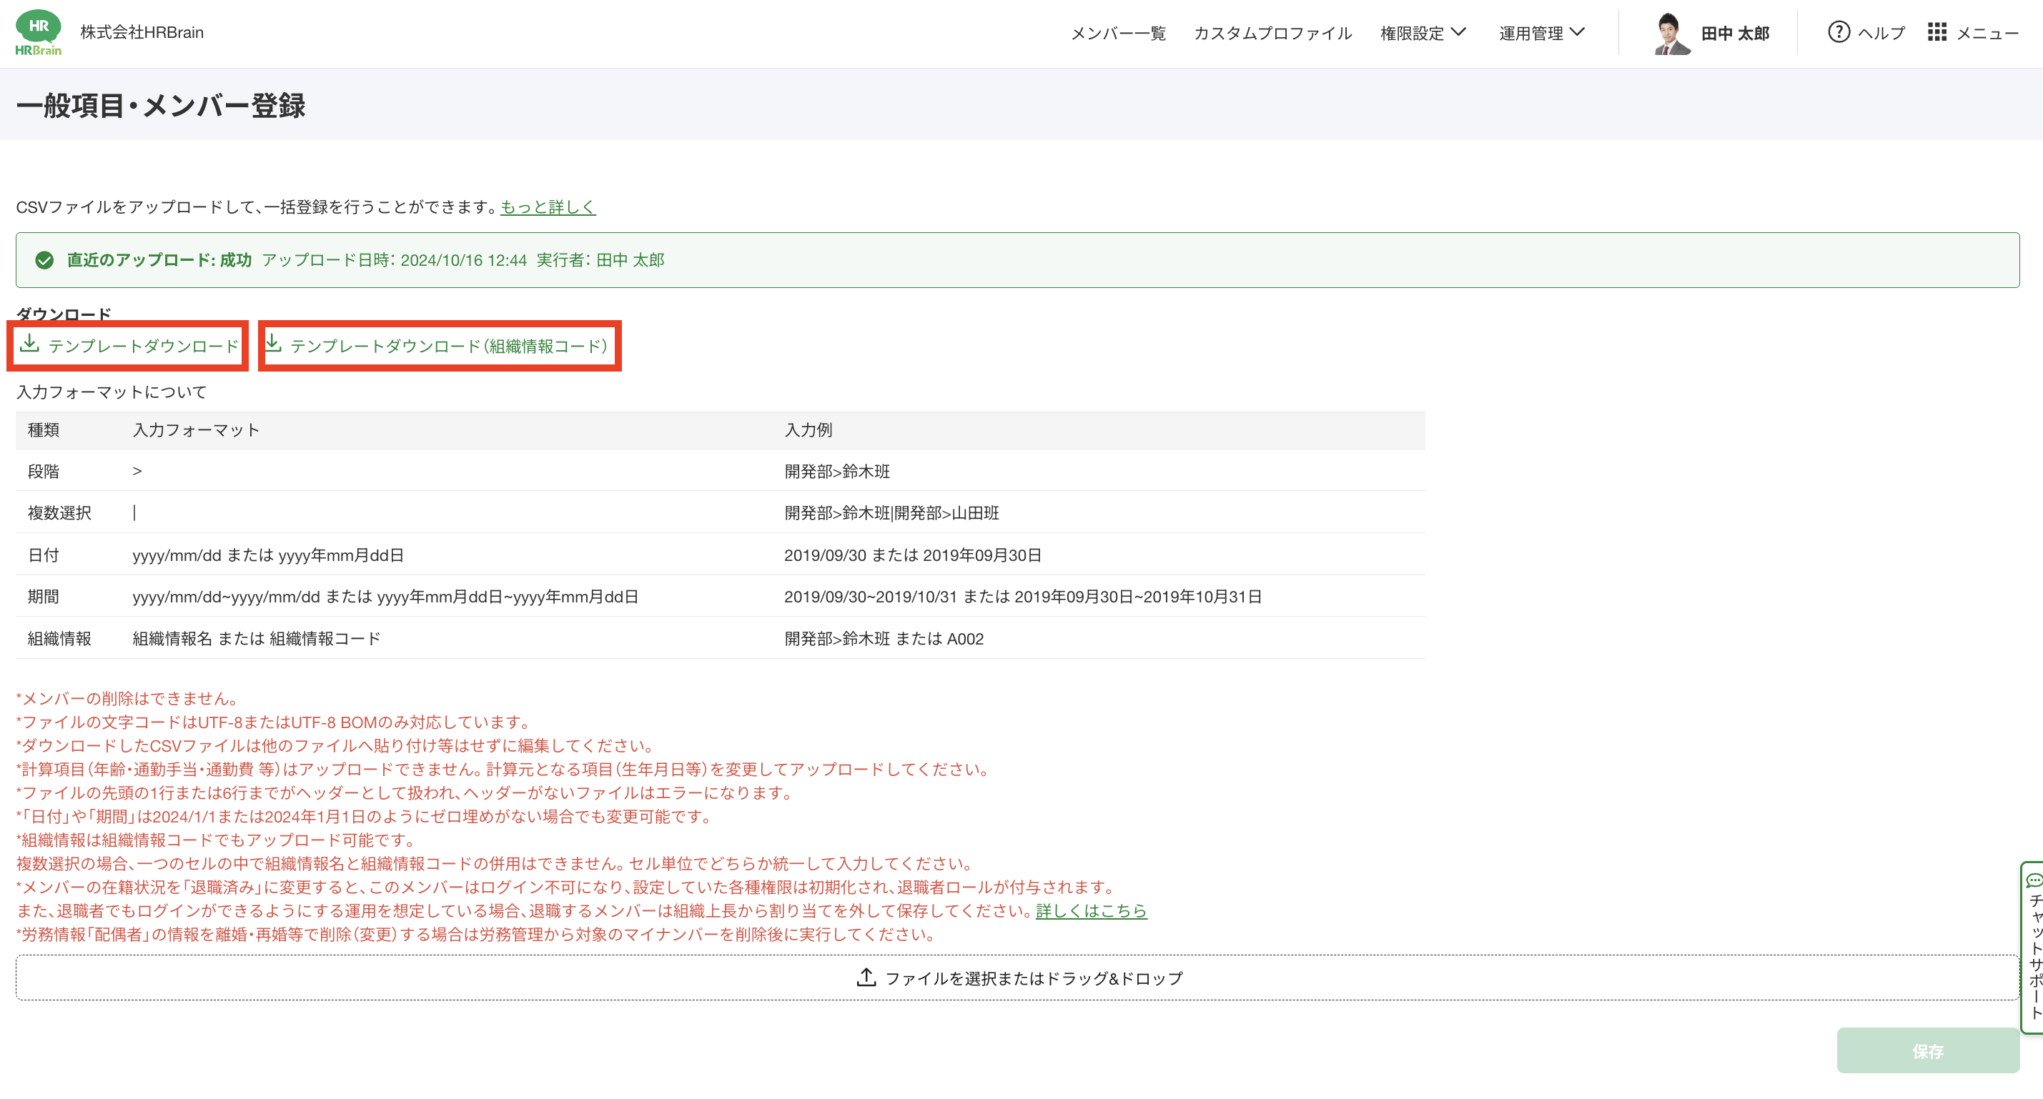
Task: Open the grid menu icon
Action: (x=1936, y=32)
